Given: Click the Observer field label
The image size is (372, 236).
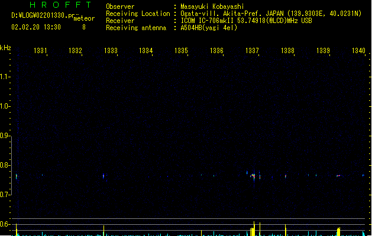Looking at the screenshot, I should pos(120,6).
